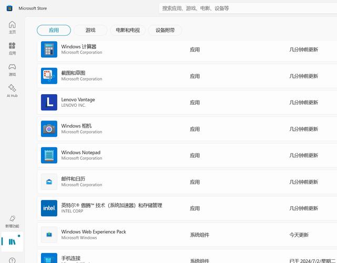Image resolution: width=337 pixels, height=263 pixels.
Task: Open Windows Web Experience Pack name
Action: (94, 231)
